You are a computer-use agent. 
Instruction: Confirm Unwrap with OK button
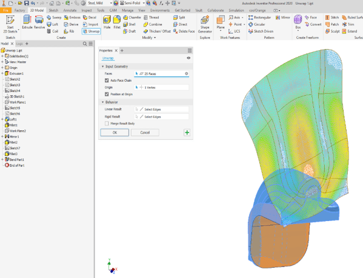(x=115, y=133)
